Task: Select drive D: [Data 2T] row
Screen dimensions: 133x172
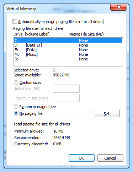Action: (68, 45)
